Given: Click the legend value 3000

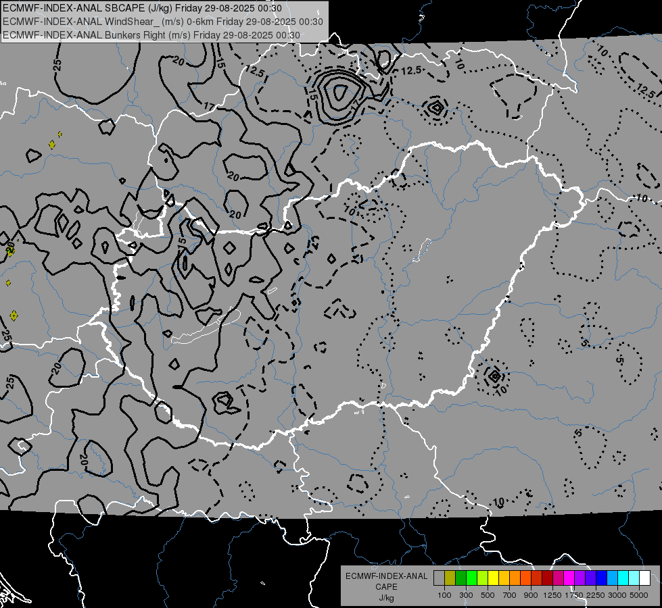Looking at the screenshot, I should click(617, 595).
